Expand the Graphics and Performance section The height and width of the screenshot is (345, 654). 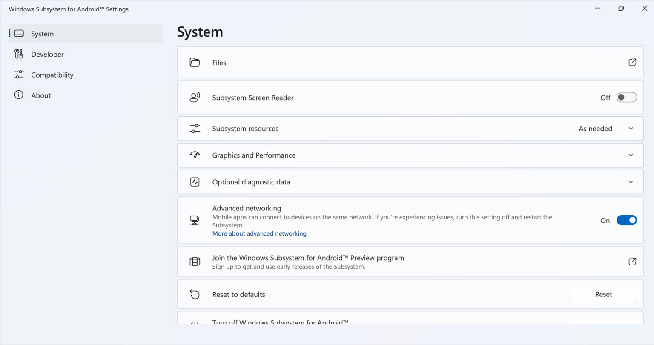click(x=631, y=155)
